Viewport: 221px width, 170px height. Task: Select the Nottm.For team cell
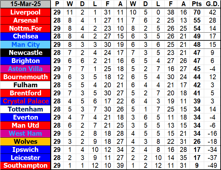tap(26, 28)
